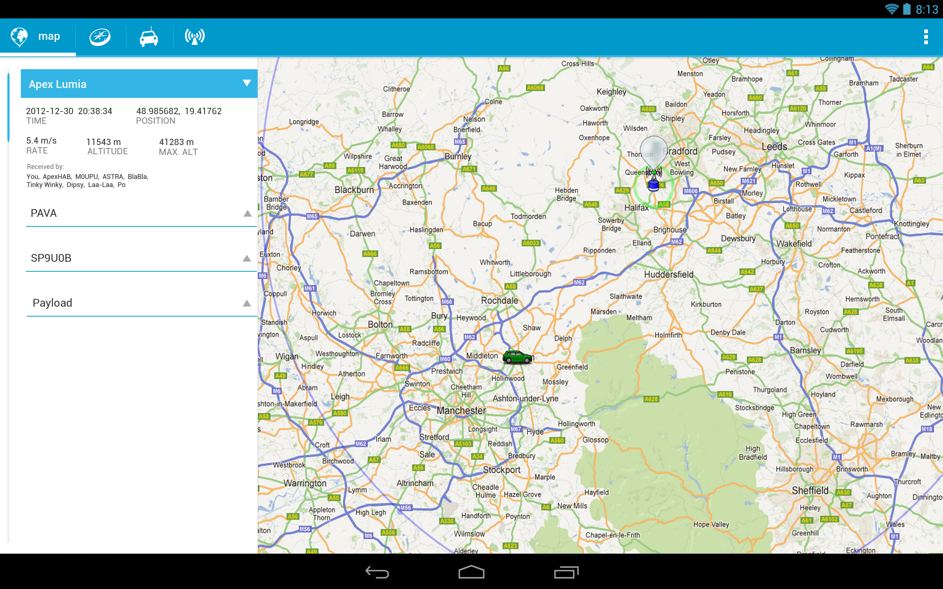The height and width of the screenshot is (589, 943).
Task: Open the chase car tab
Action: [x=149, y=37]
